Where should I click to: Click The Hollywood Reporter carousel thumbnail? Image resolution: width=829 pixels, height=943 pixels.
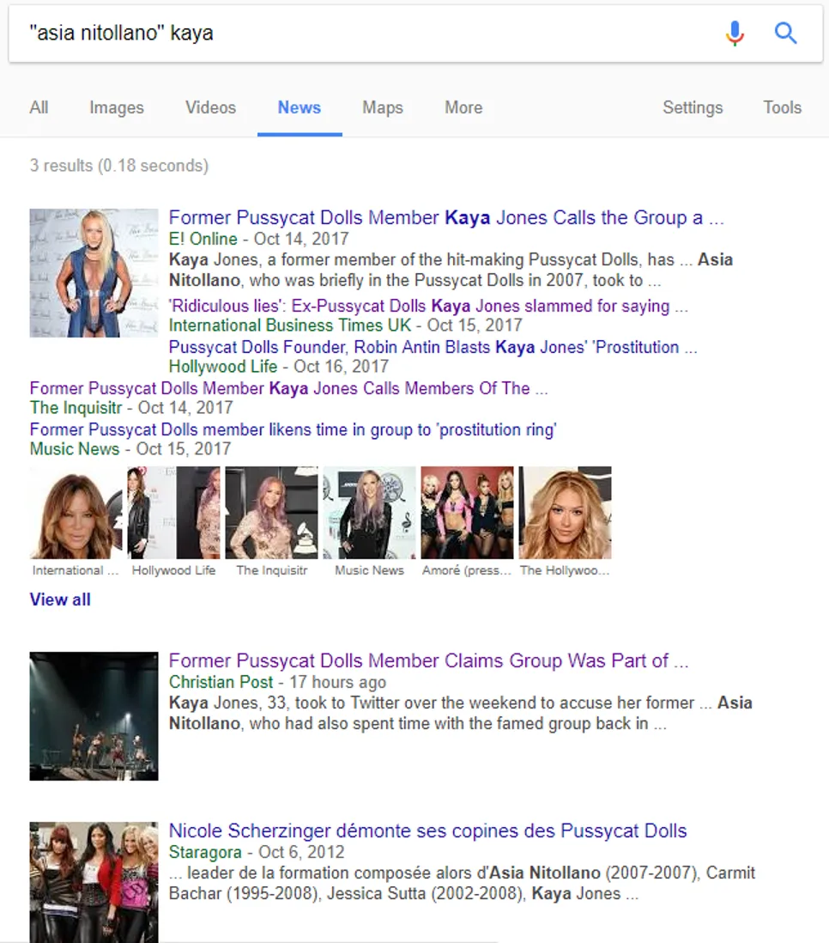[x=565, y=513]
